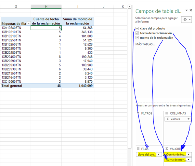
Task: Click the FILTROS area funnel icon
Action: tap(138, 113)
